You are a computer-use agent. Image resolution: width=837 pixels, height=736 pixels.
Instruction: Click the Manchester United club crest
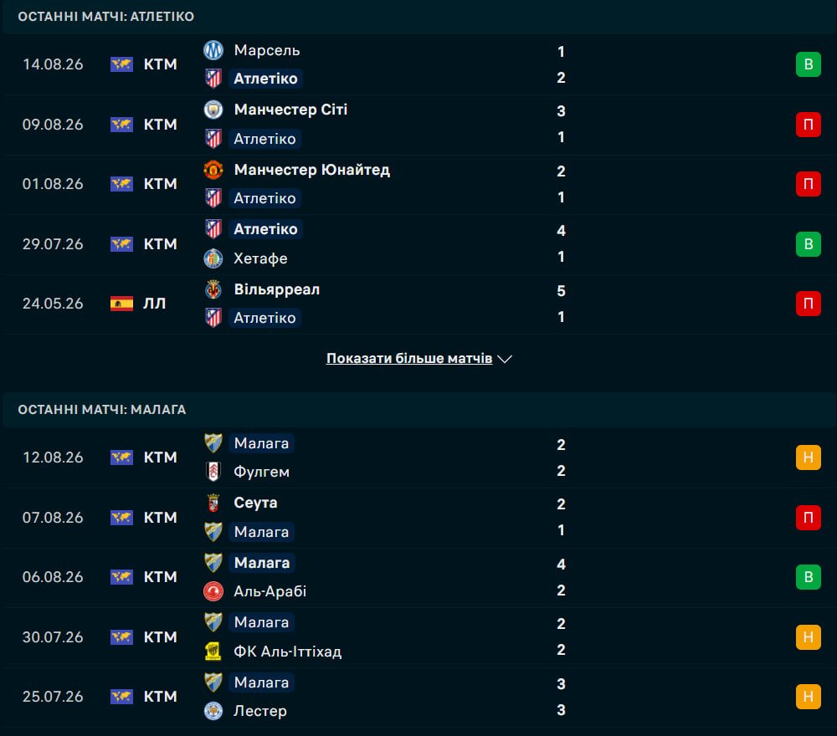[x=213, y=170]
